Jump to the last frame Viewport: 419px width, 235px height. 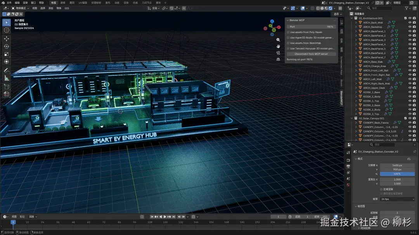(x=174, y=217)
